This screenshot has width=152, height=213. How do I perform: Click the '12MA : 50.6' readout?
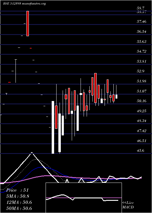click(19, 202)
